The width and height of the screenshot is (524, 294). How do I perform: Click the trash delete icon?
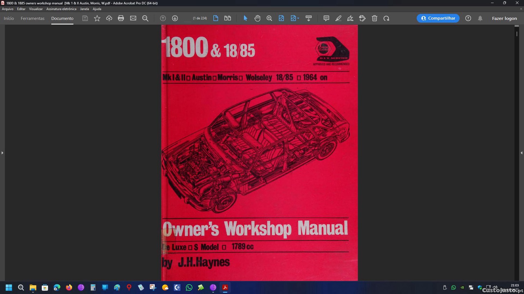pyautogui.click(x=374, y=18)
